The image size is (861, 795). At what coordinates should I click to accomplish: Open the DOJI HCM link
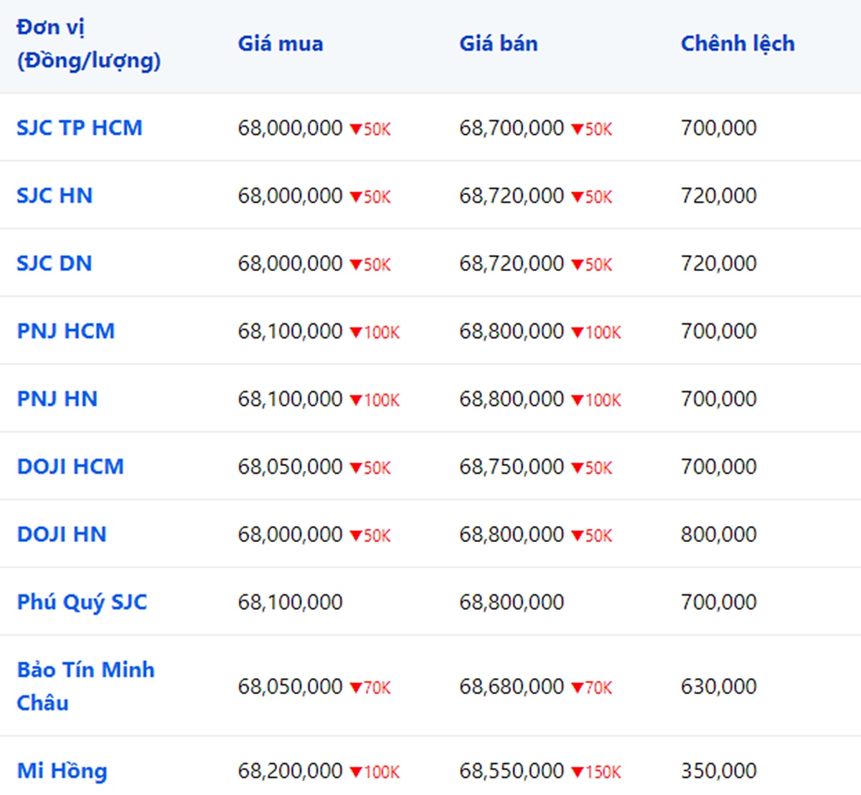coord(70,467)
